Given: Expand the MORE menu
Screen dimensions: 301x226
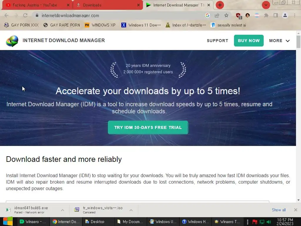Looking at the screenshot, I should pyautogui.click(x=279, y=41).
